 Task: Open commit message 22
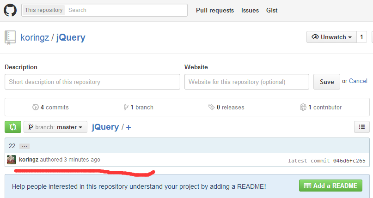point(12,146)
